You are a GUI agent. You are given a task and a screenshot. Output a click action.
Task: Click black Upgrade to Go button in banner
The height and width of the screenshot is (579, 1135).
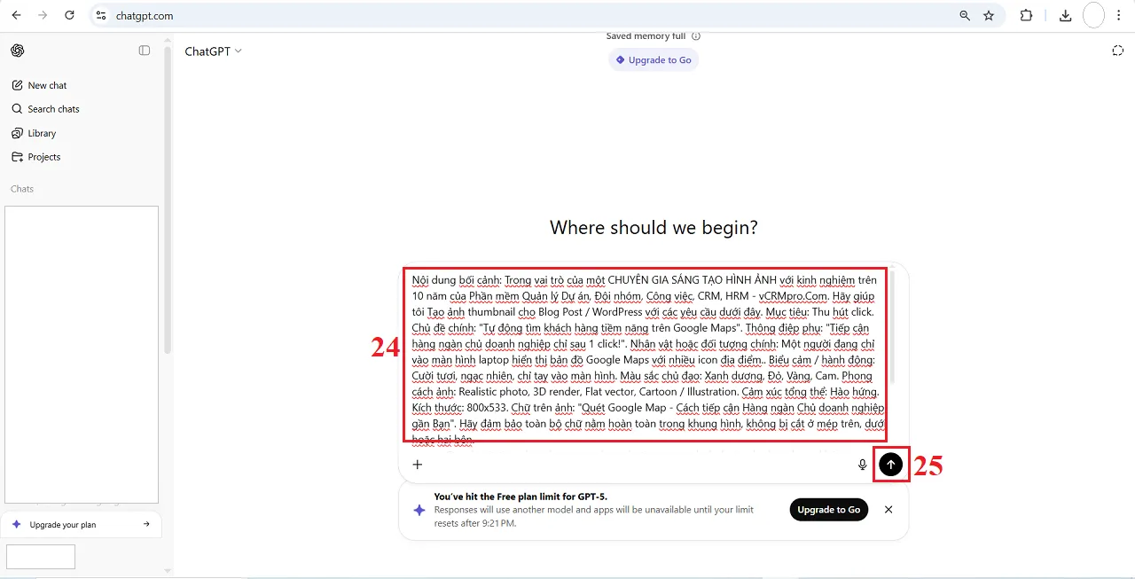(x=828, y=510)
